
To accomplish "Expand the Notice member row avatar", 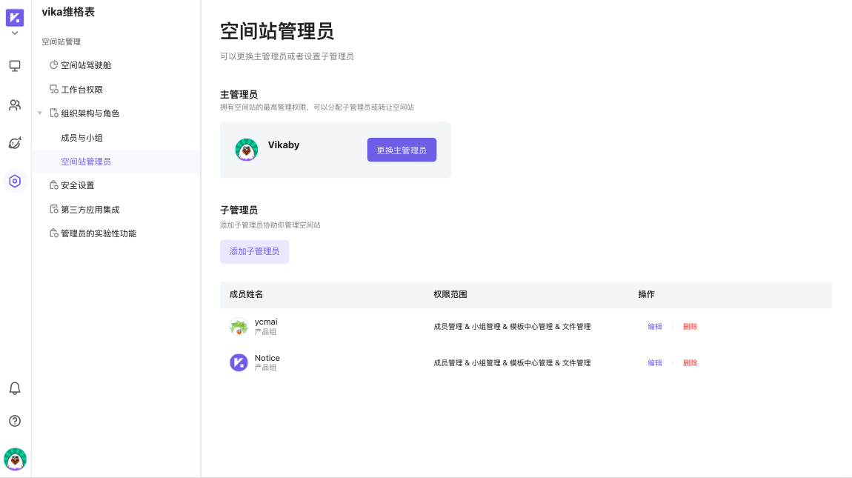I will [239, 363].
